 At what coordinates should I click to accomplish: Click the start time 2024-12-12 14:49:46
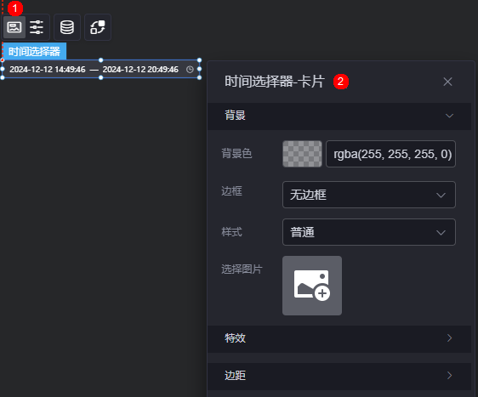click(x=48, y=70)
